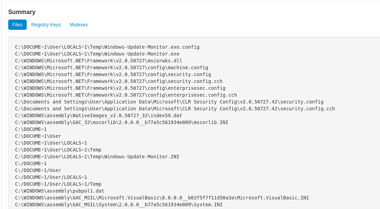Click the CLR Security Config security.config line
380x209 pixels.
point(169,102)
